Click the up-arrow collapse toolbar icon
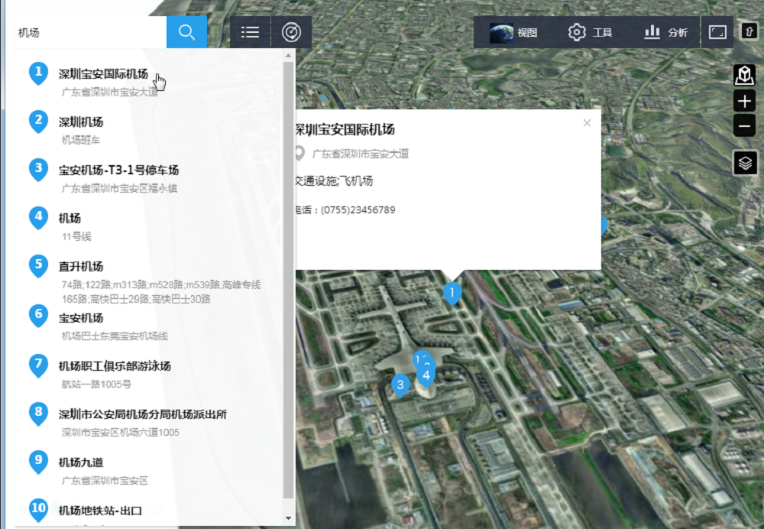Image resolution: width=764 pixels, height=529 pixels. tap(748, 32)
